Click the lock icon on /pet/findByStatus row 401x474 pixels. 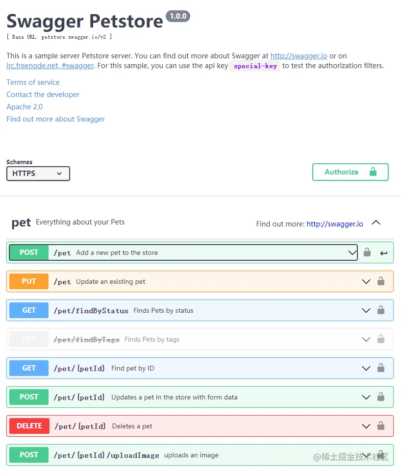[381, 310]
